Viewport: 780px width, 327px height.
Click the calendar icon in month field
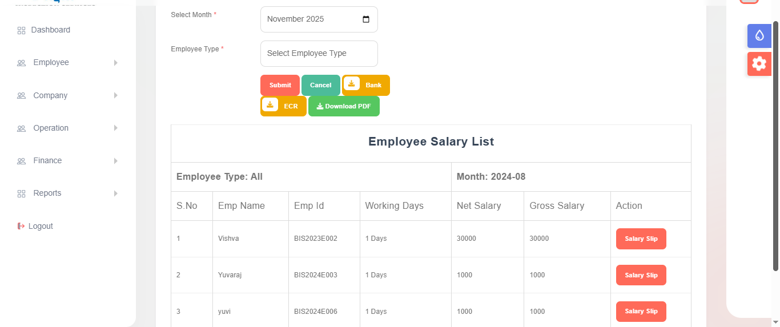coord(366,19)
